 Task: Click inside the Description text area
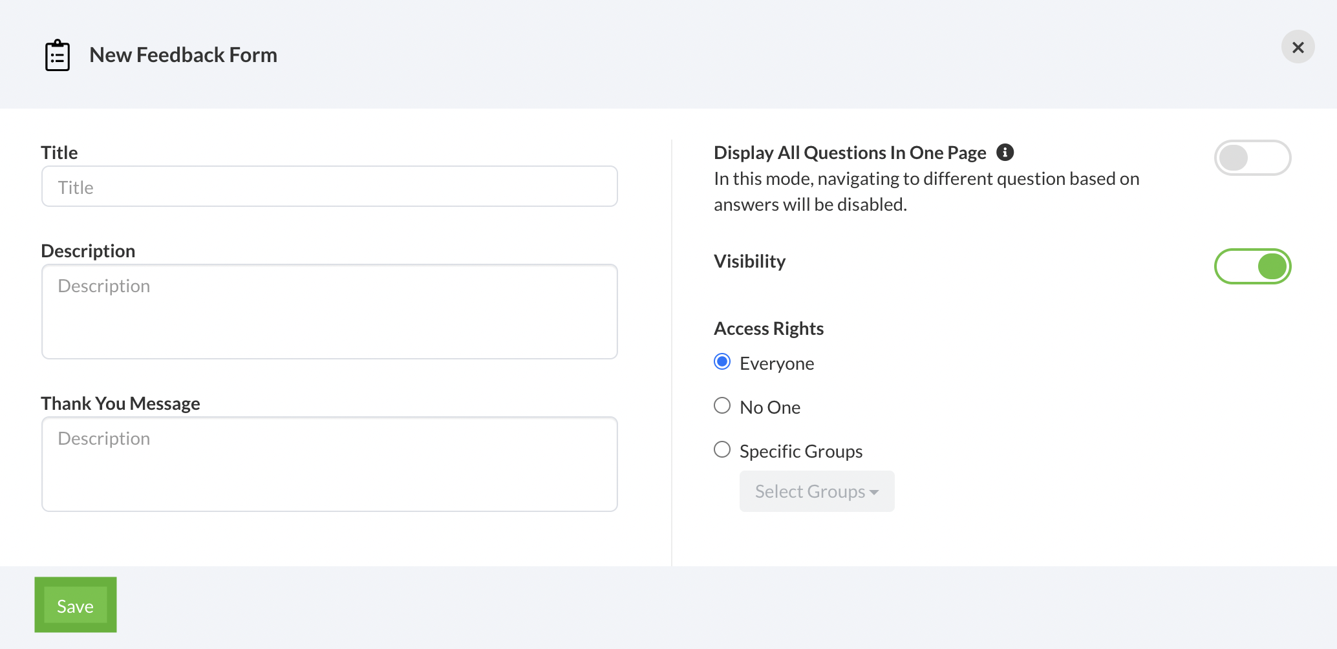tap(329, 312)
